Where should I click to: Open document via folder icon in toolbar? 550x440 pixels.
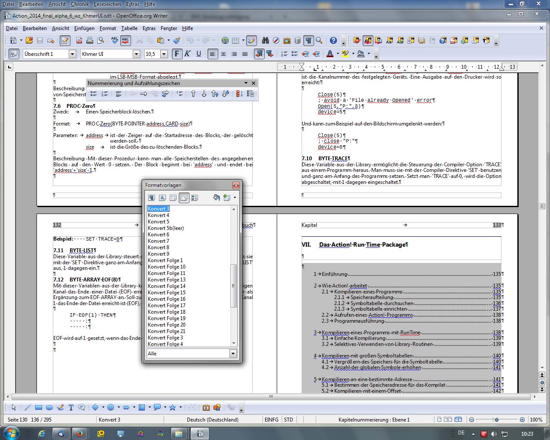[29, 40]
